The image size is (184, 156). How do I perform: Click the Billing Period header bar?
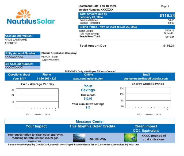(127, 27)
